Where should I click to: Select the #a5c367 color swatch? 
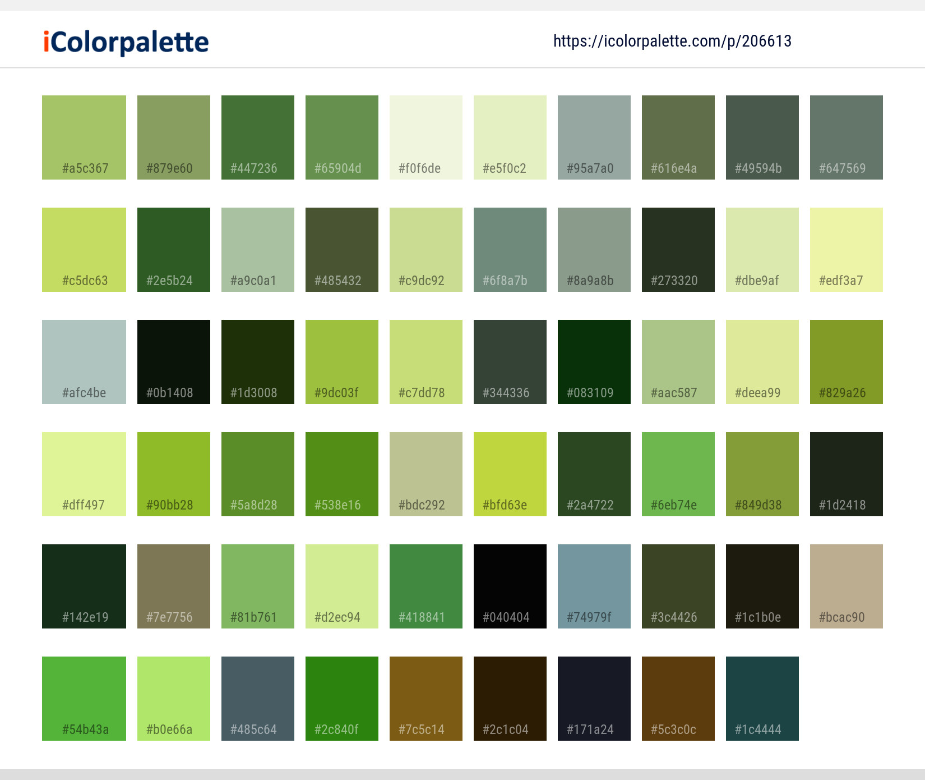[x=84, y=137]
